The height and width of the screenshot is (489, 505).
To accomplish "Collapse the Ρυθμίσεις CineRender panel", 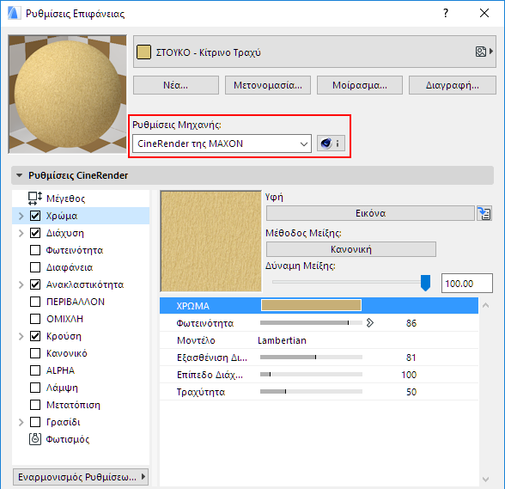I will click(x=19, y=175).
